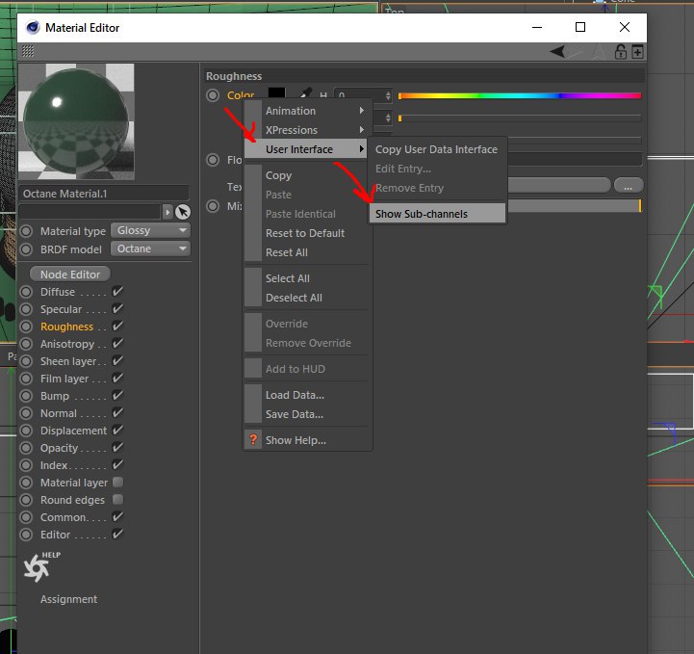Click Deselect All in context menu

[x=294, y=298]
